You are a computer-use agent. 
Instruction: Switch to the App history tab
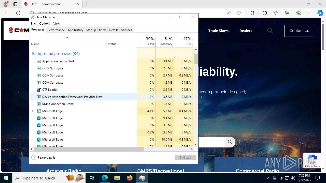click(x=75, y=30)
